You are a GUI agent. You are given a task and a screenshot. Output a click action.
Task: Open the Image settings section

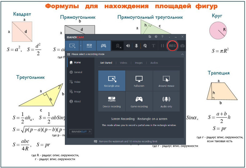[81, 92]
